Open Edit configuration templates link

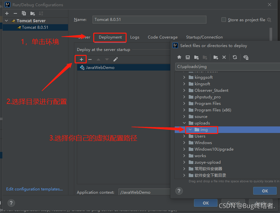34,189
